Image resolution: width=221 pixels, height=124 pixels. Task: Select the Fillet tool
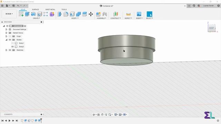point(66,14)
